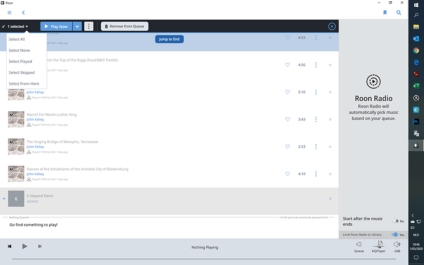Favorite the 5:10 track with heart icon
This screenshot has width=424, height=265.
coord(288,92)
